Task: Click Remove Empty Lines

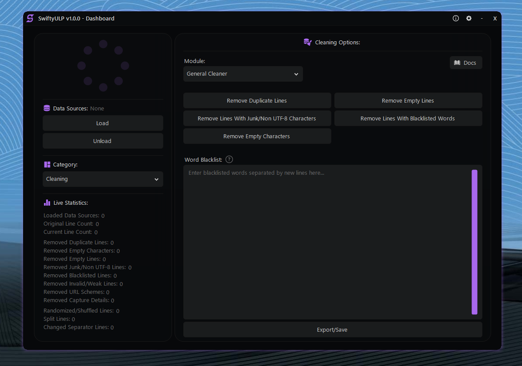Action: click(x=407, y=100)
